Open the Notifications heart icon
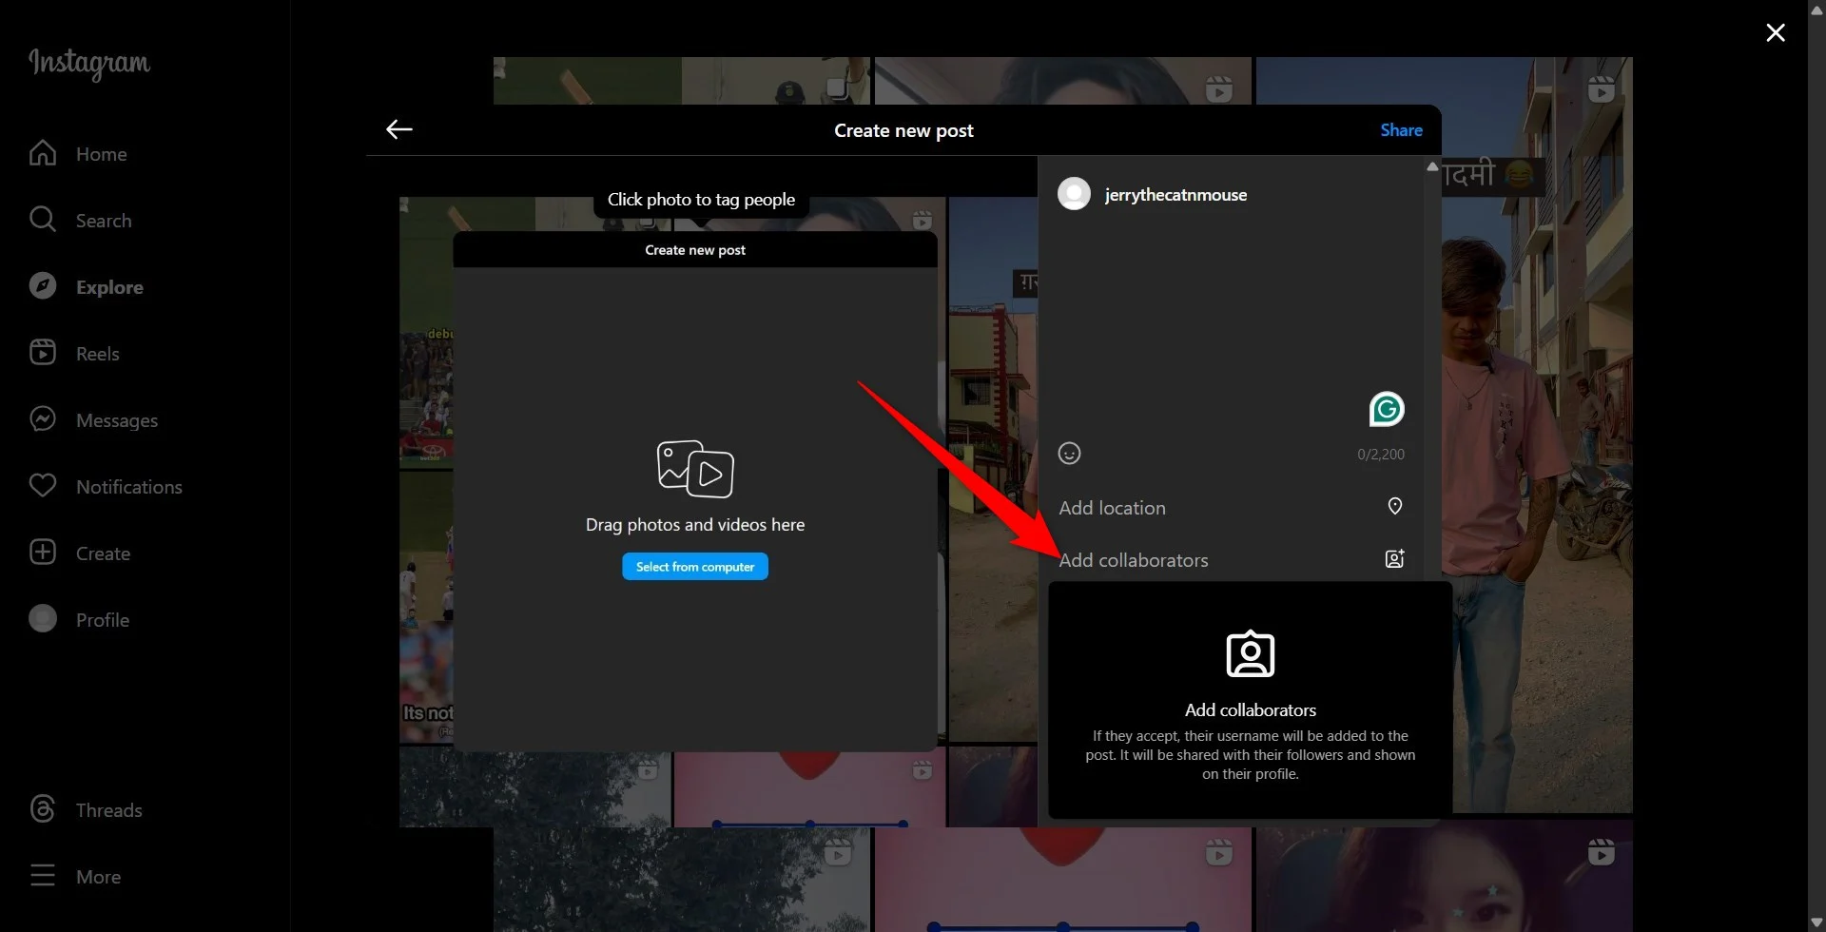The width and height of the screenshot is (1826, 932). (43, 486)
